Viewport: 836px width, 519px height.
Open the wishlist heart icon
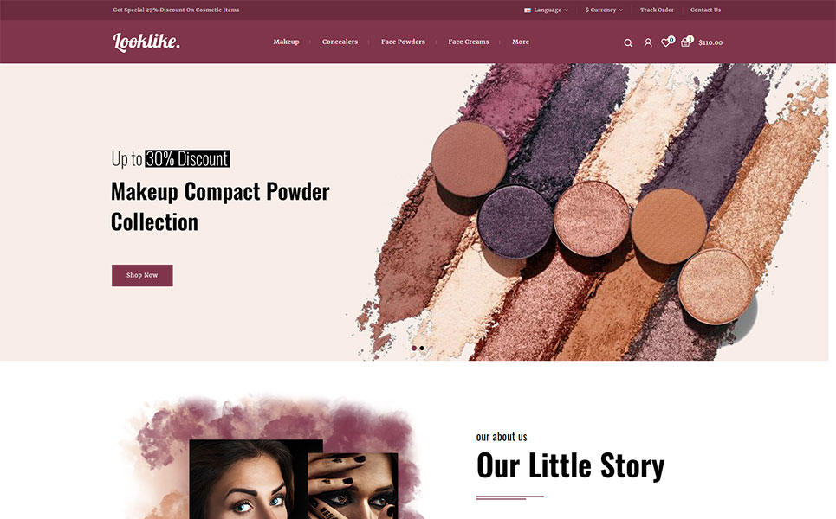665,42
